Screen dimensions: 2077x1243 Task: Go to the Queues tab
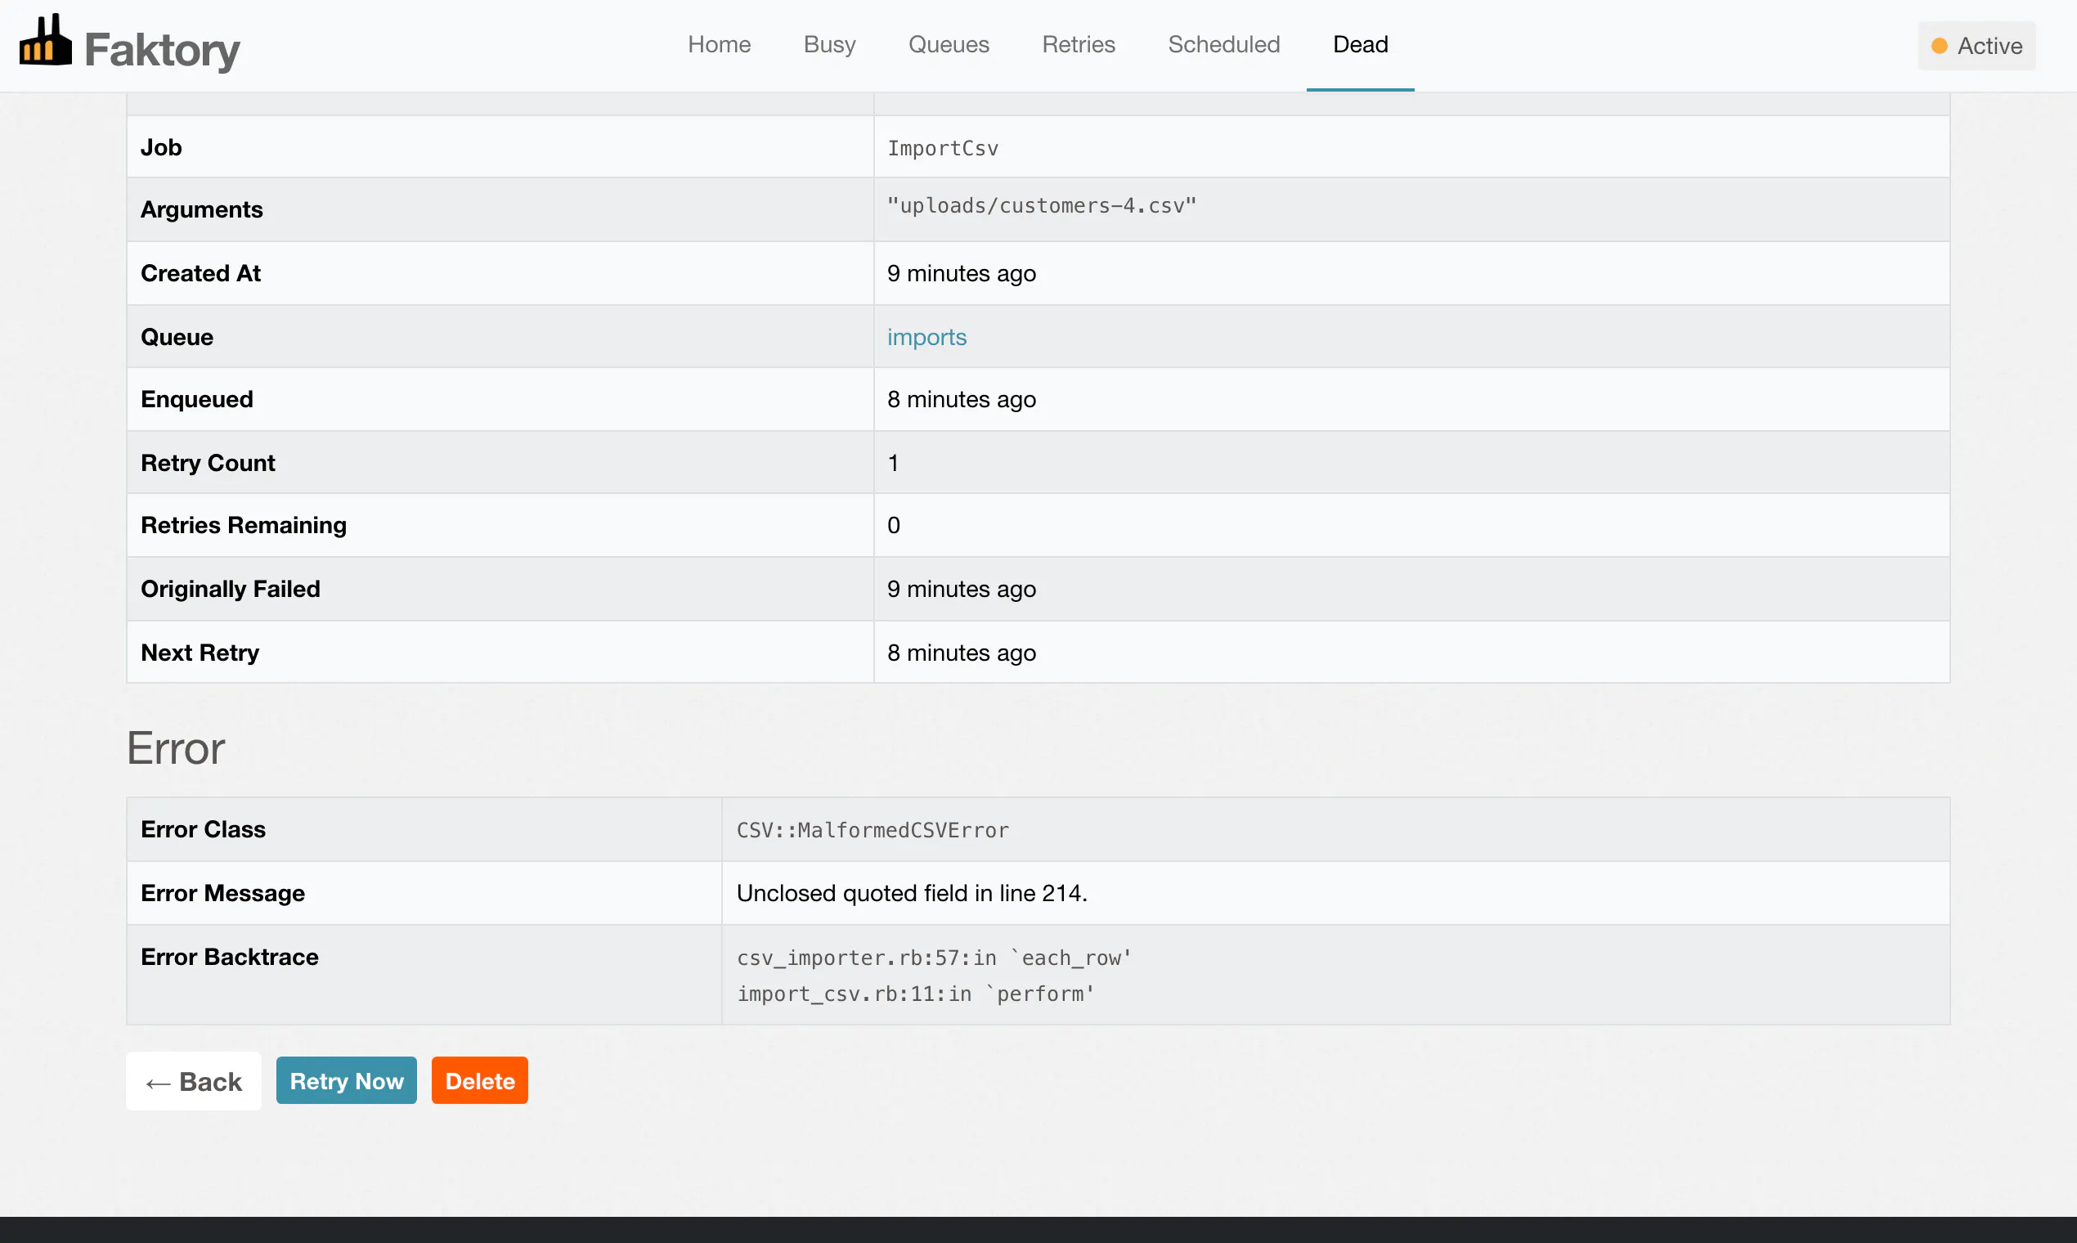click(x=948, y=44)
